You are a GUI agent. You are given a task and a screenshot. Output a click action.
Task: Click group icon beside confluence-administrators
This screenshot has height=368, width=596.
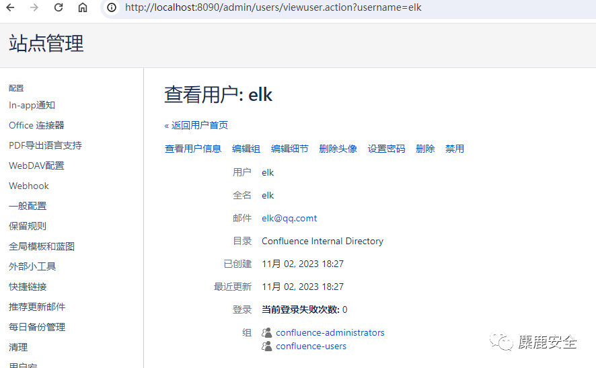tap(267, 332)
